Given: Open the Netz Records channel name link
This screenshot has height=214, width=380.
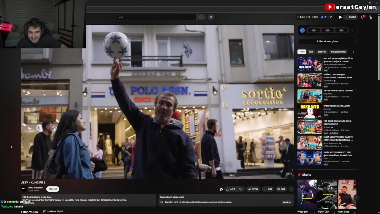Looking at the screenshot, I should pyautogui.click(x=36, y=188).
